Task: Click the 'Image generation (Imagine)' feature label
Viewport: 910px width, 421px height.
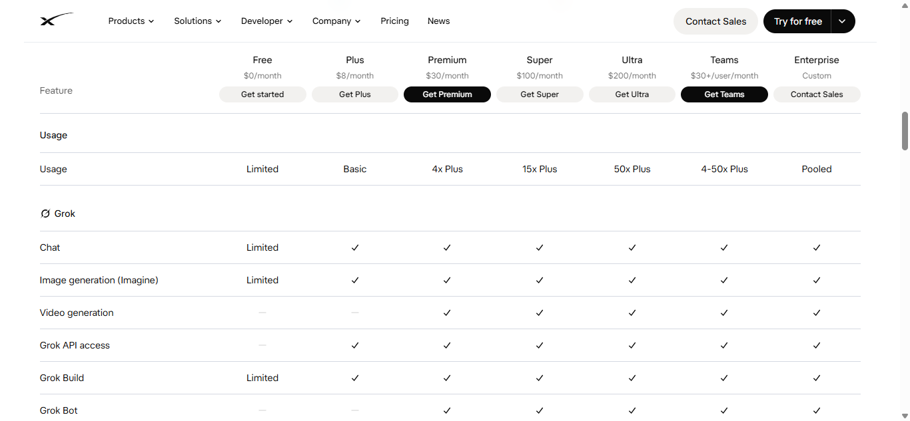Action: click(99, 280)
